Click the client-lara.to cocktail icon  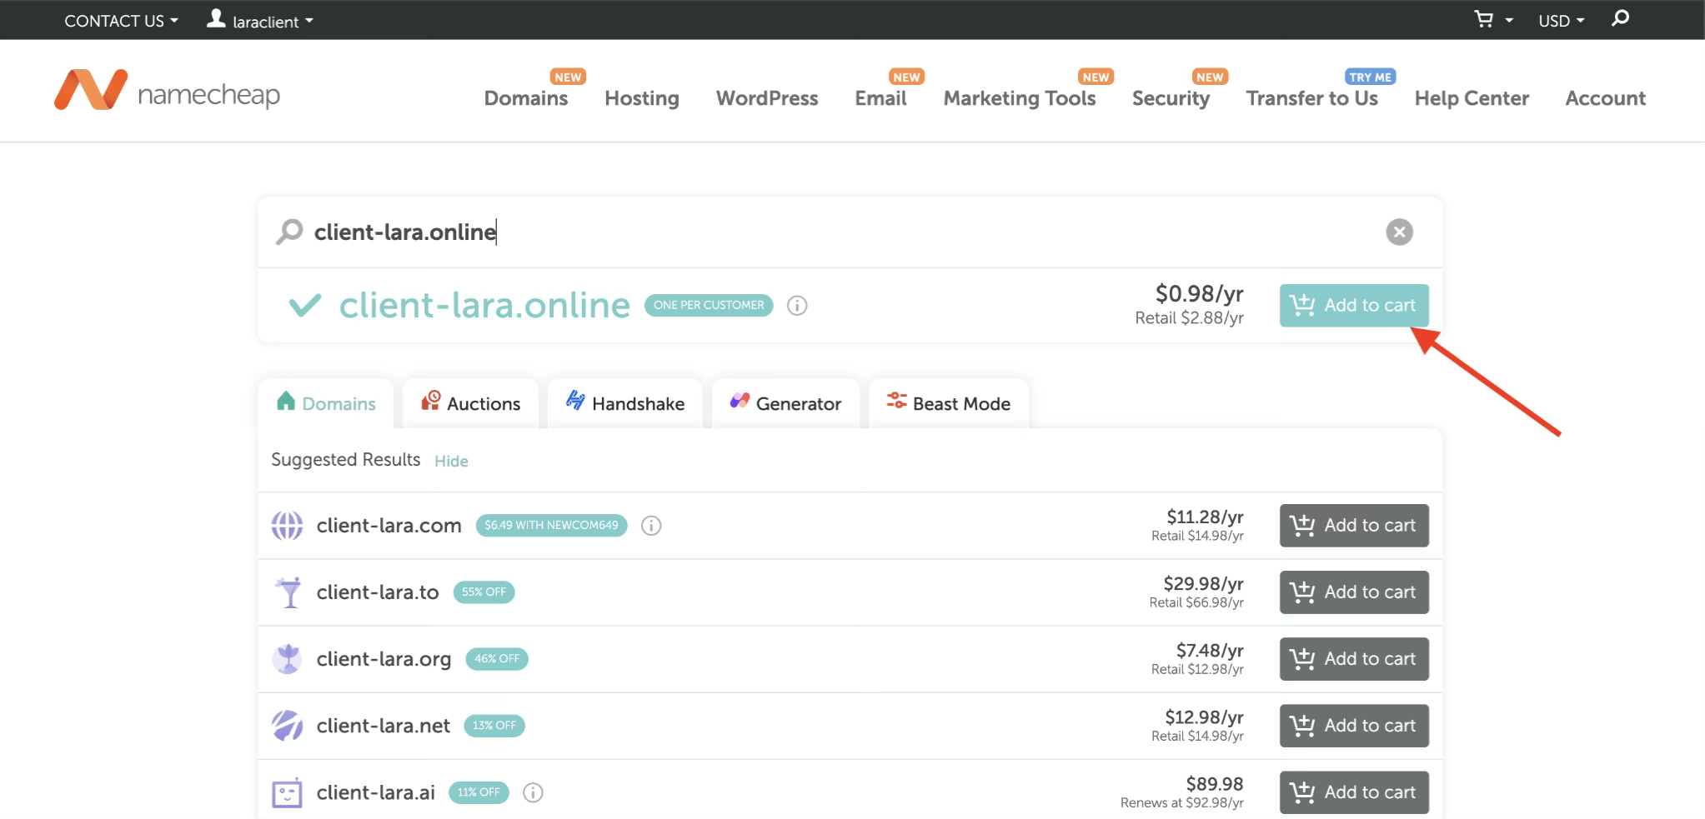click(x=288, y=592)
